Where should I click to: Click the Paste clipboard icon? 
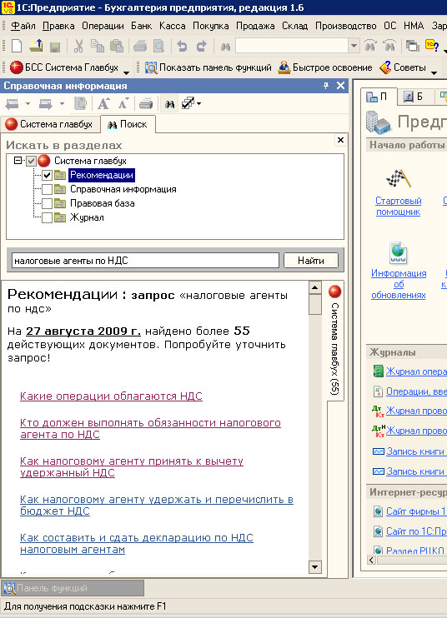[x=117, y=46]
